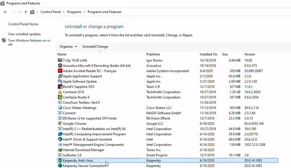291x168 pixels.
Task: Click Tonec Inc. publisher cell
Action: coord(154,150)
